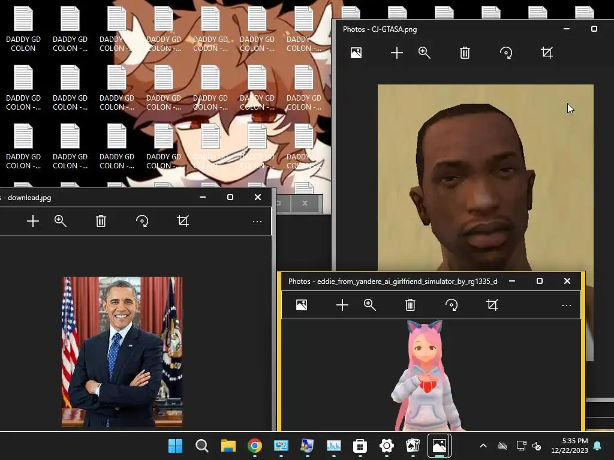Open Microsoft Store from taskbar
This screenshot has height=460, width=614.
click(360, 446)
